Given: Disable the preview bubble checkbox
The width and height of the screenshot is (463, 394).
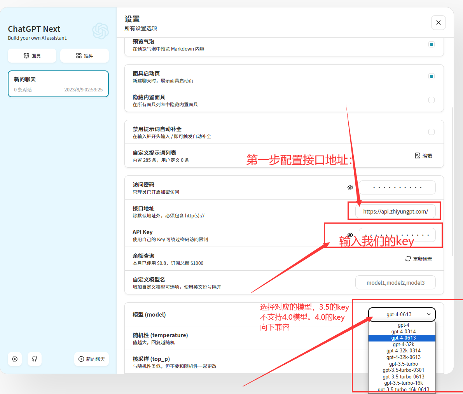Looking at the screenshot, I should coord(431,44).
